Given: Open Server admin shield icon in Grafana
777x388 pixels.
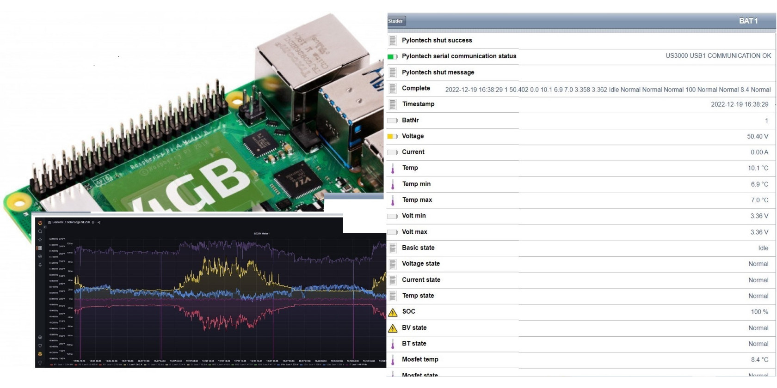Looking at the screenshot, I should coord(40,346).
